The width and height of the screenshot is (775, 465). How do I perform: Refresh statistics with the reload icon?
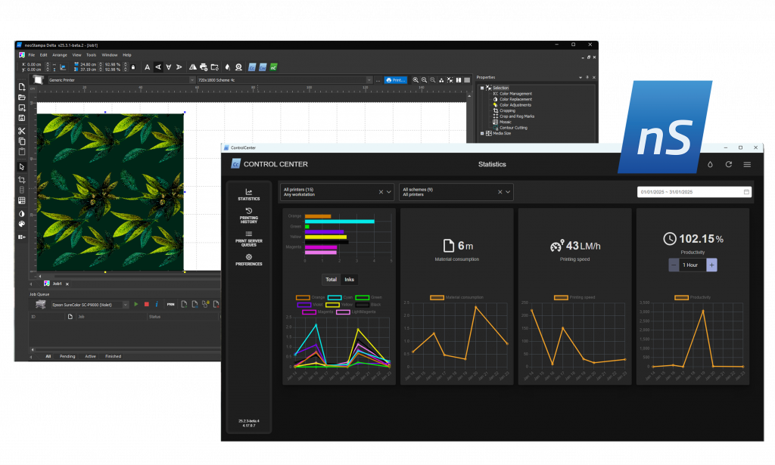(728, 164)
